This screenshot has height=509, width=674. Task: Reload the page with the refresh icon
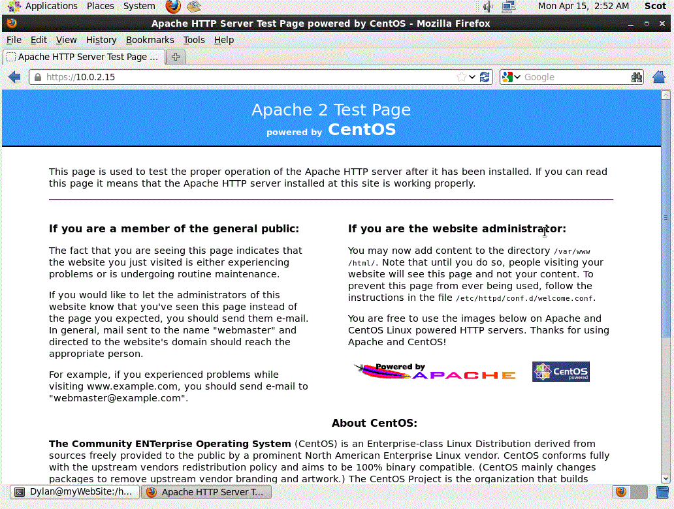[485, 77]
